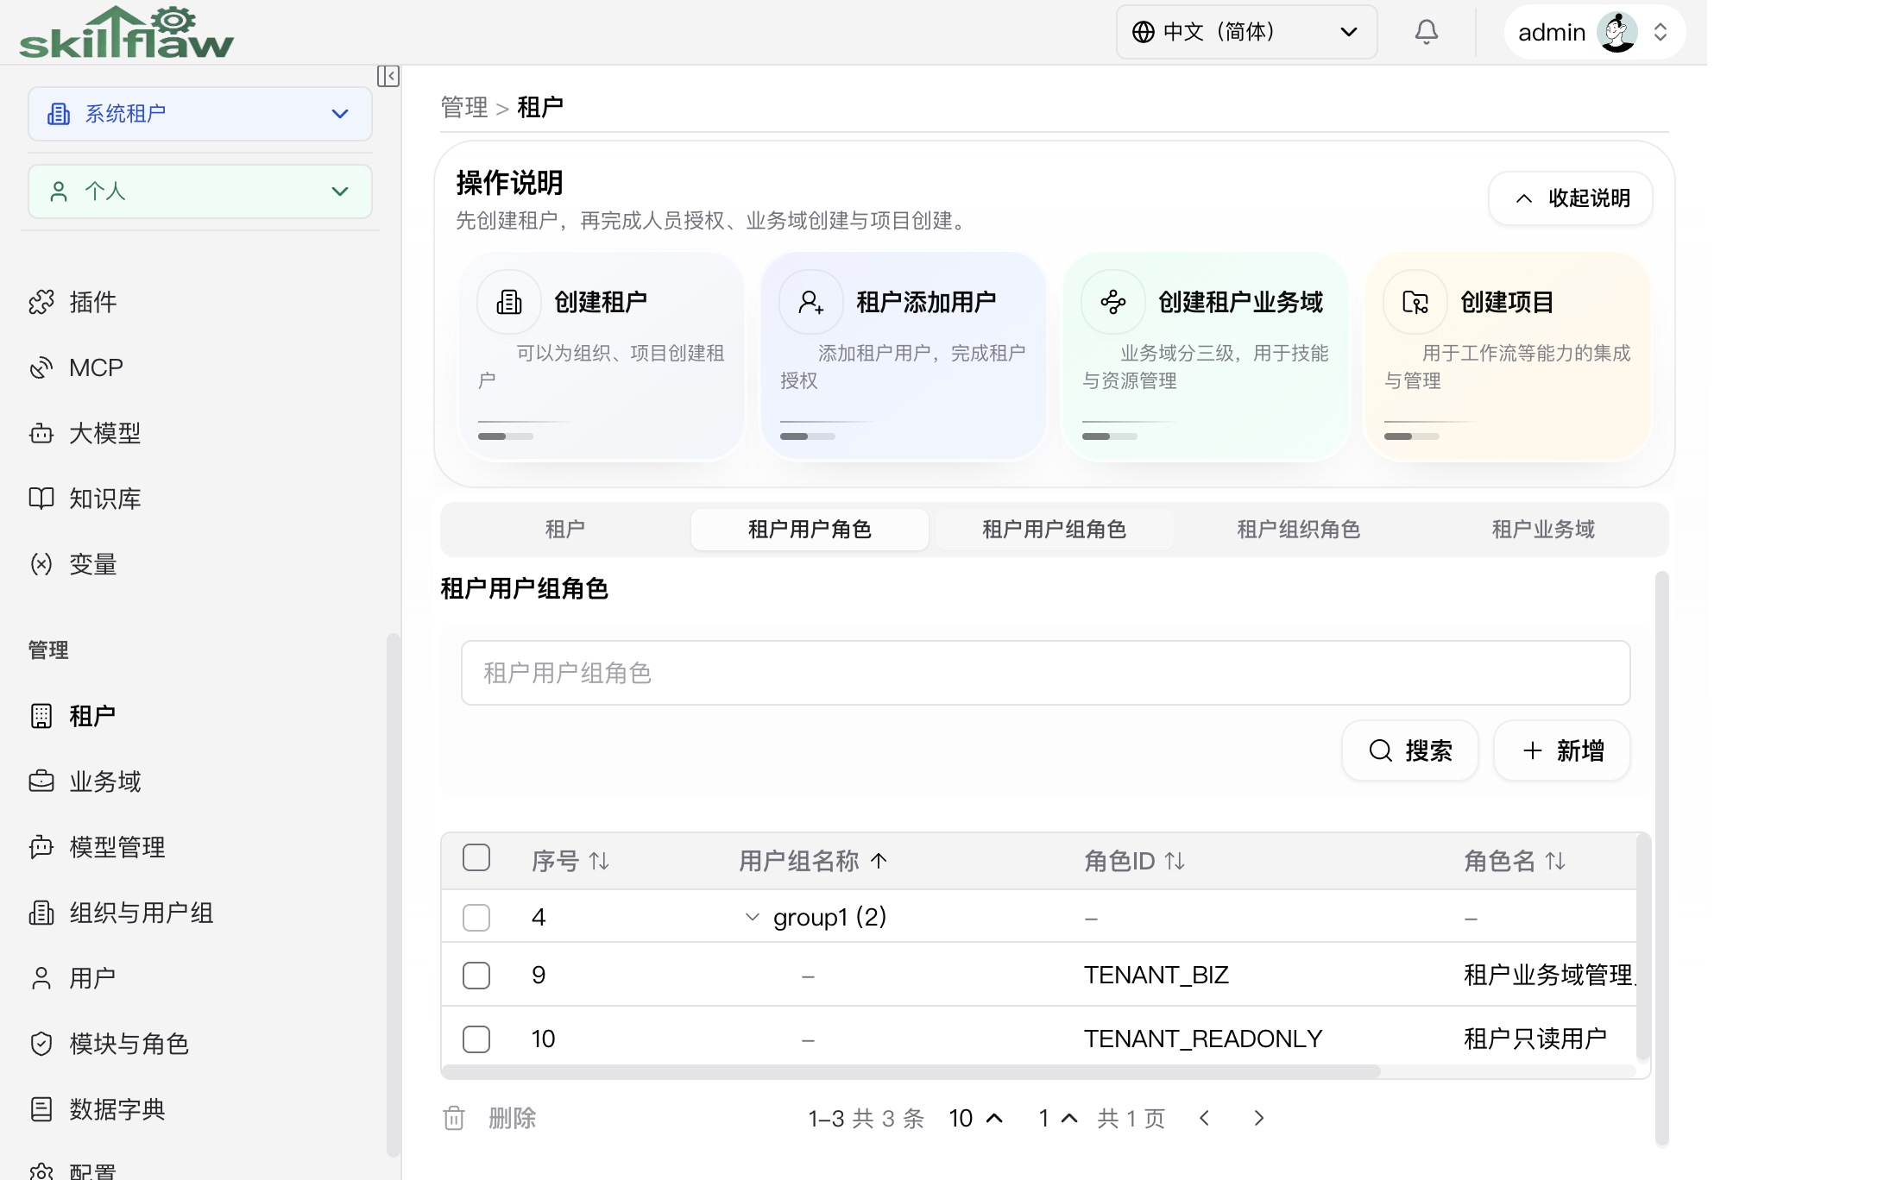Click the 创建租户业务域 card icon

(x=1113, y=302)
